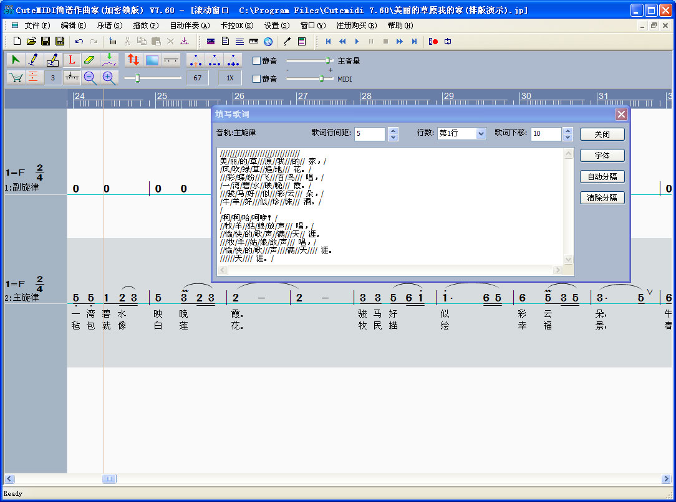
Task: Click the zoom out magnifier icon
Action: point(90,78)
